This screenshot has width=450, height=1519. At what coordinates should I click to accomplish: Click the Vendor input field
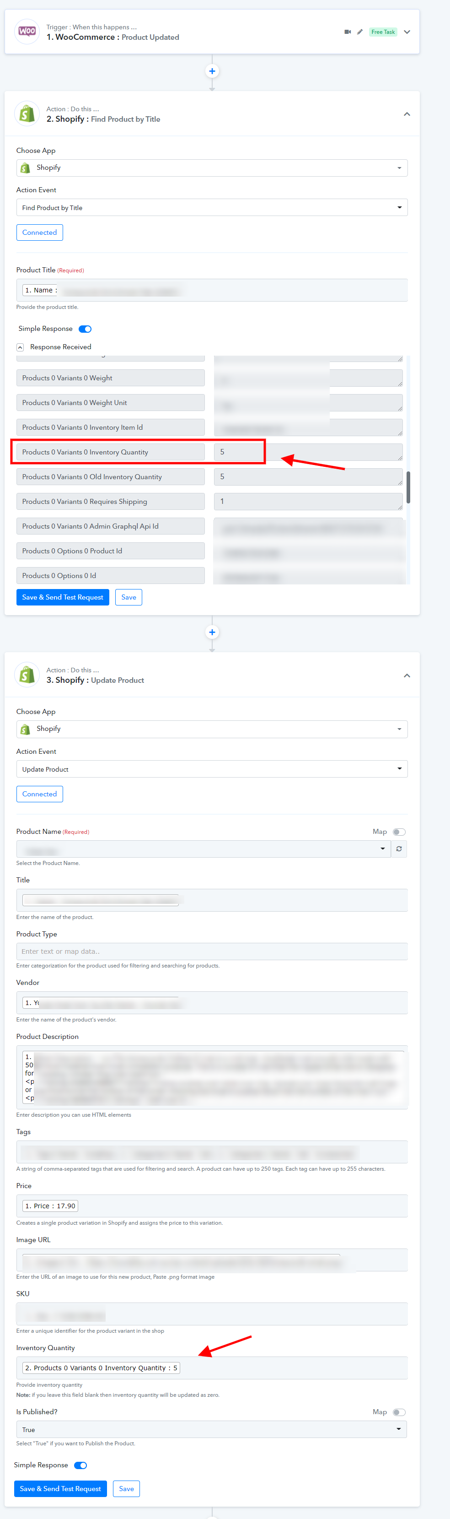[212, 1002]
